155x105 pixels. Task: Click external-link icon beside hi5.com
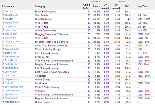tap(3, 19)
